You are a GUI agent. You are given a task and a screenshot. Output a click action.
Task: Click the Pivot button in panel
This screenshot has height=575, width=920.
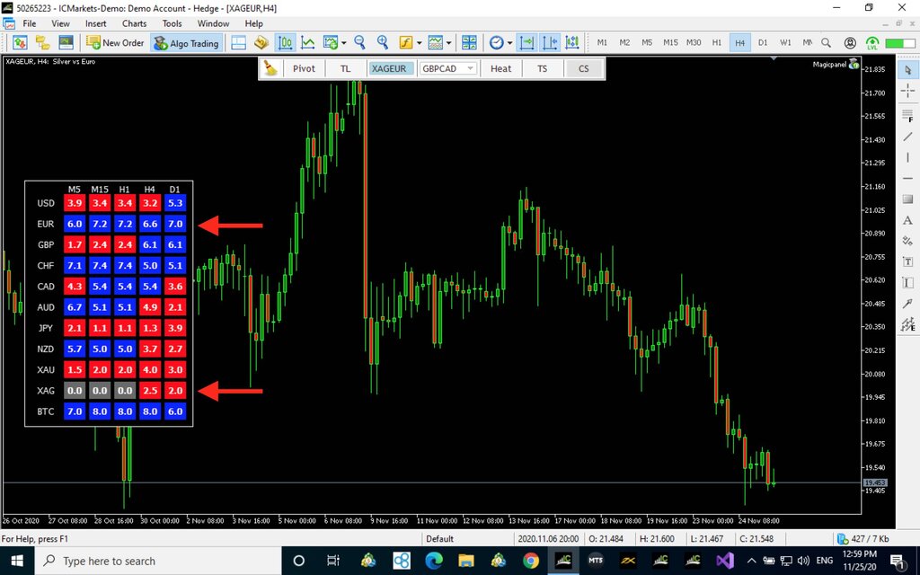[304, 68]
